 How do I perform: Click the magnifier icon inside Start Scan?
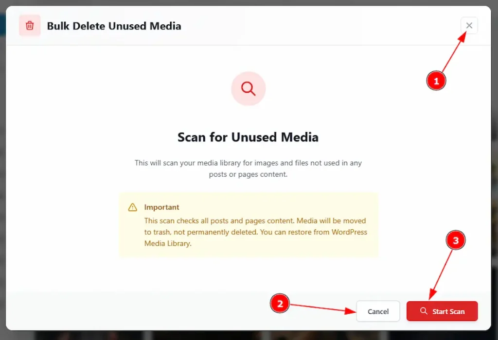point(424,311)
